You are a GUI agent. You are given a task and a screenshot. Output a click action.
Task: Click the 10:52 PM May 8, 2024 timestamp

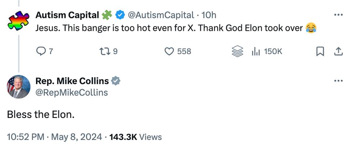[x=55, y=137]
